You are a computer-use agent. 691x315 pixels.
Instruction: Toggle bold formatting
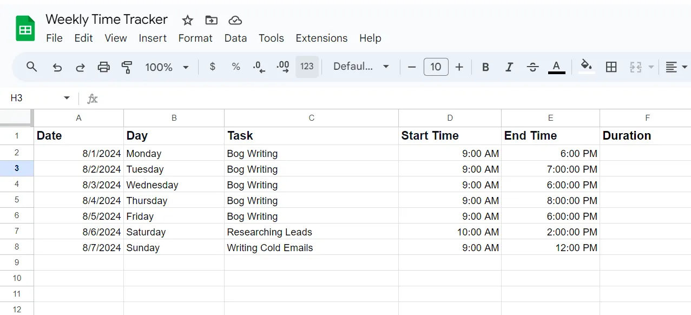point(485,67)
